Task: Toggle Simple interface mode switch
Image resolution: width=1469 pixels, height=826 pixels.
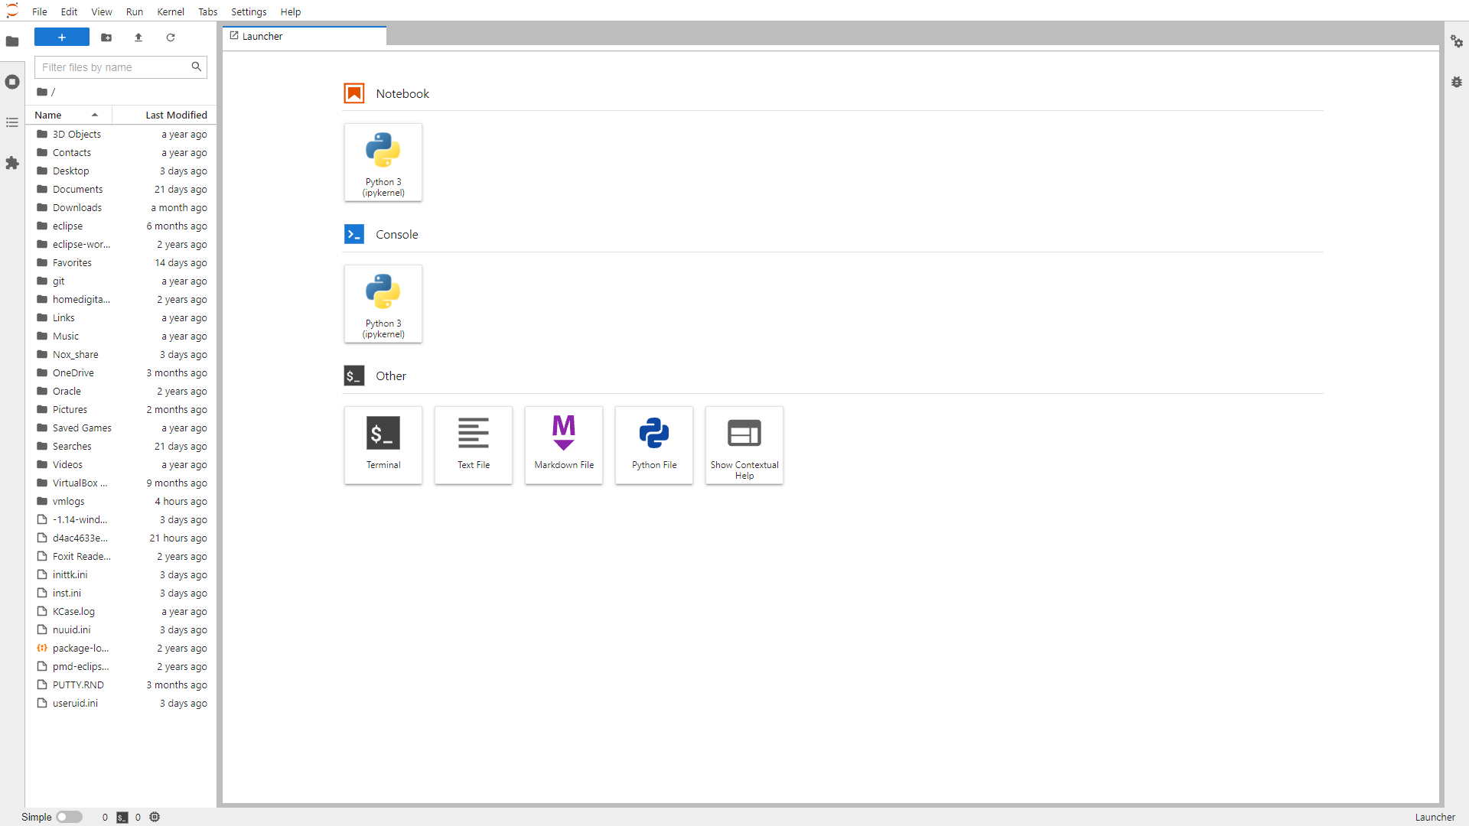Action: pos(69,817)
